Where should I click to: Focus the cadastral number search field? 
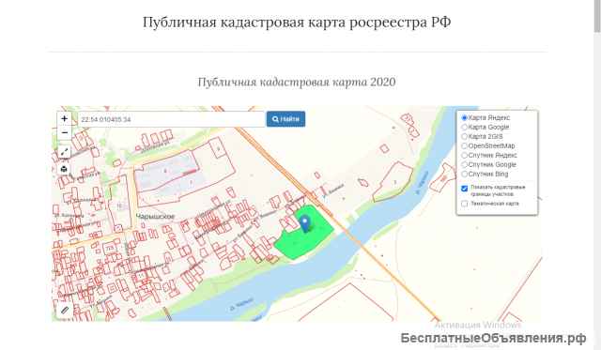tap(171, 119)
